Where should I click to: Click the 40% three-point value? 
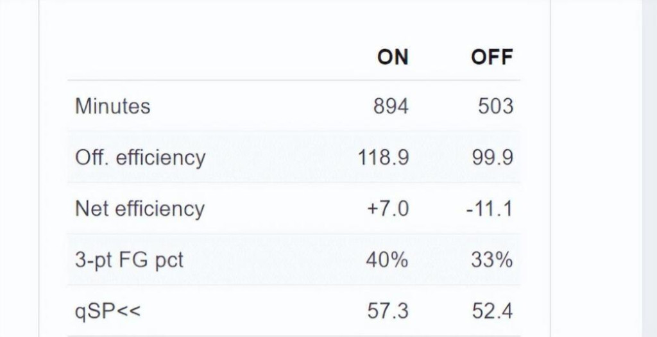click(x=387, y=260)
